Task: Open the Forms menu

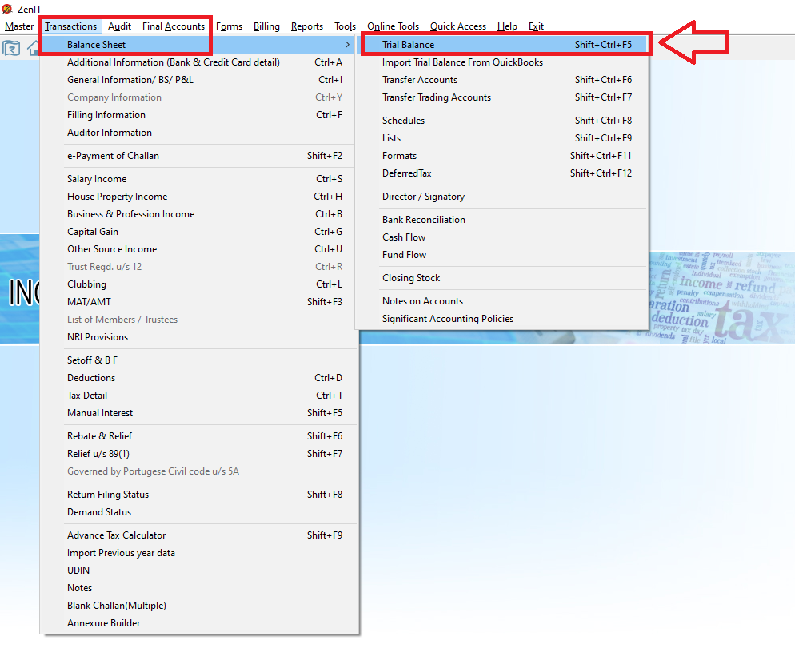Action: [229, 26]
